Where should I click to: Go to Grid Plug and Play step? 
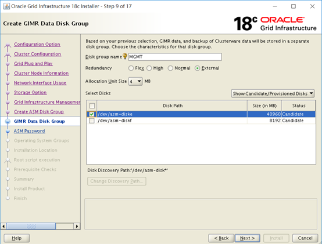click(33, 63)
